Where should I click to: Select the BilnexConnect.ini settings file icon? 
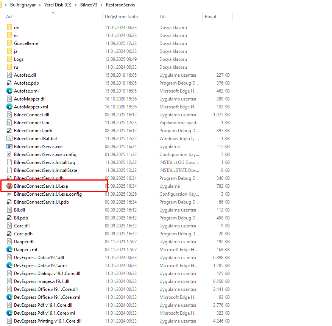click(x=9, y=122)
